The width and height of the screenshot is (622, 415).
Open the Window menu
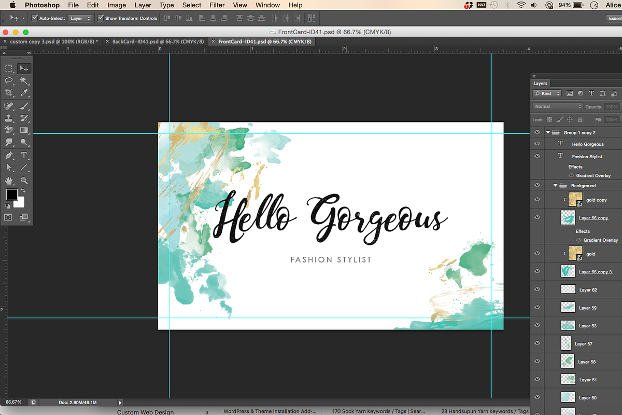pyautogui.click(x=267, y=5)
